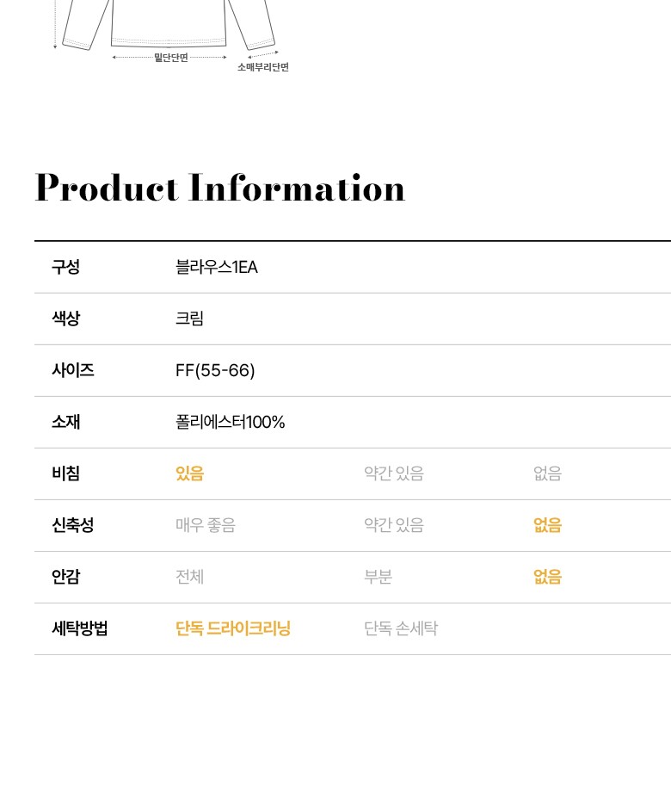This screenshot has width=671, height=792.
Task: Click the 크림 color value
Action: (x=189, y=319)
